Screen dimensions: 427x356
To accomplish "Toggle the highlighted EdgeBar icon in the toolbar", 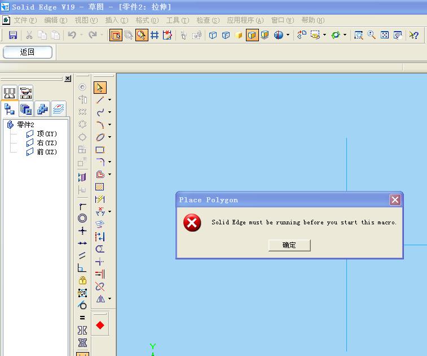I will (x=116, y=35).
